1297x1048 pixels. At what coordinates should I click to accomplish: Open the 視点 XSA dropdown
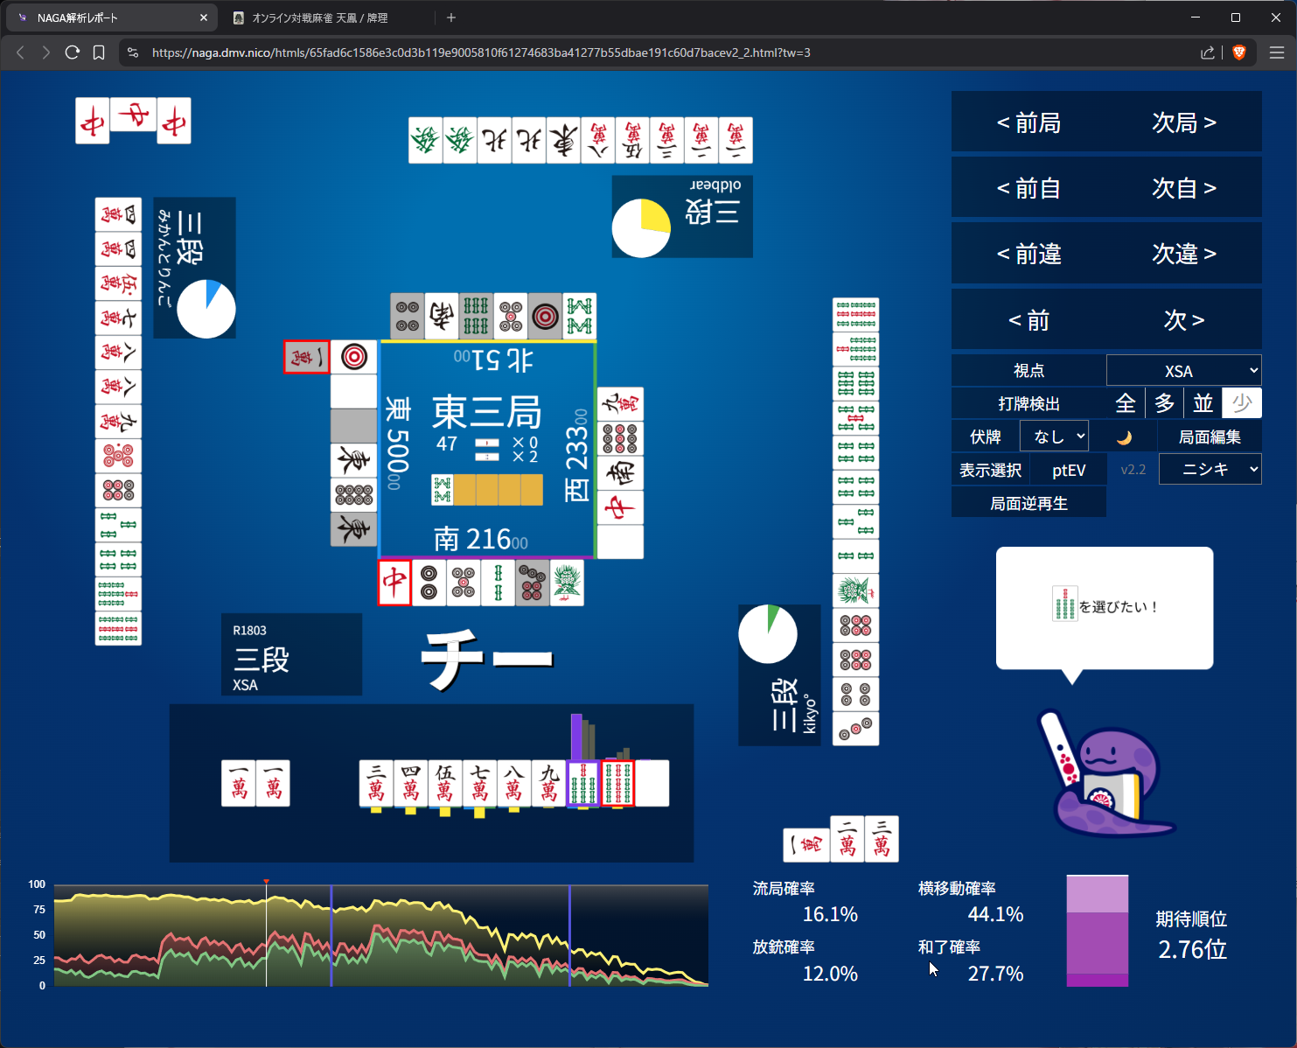point(1183,371)
